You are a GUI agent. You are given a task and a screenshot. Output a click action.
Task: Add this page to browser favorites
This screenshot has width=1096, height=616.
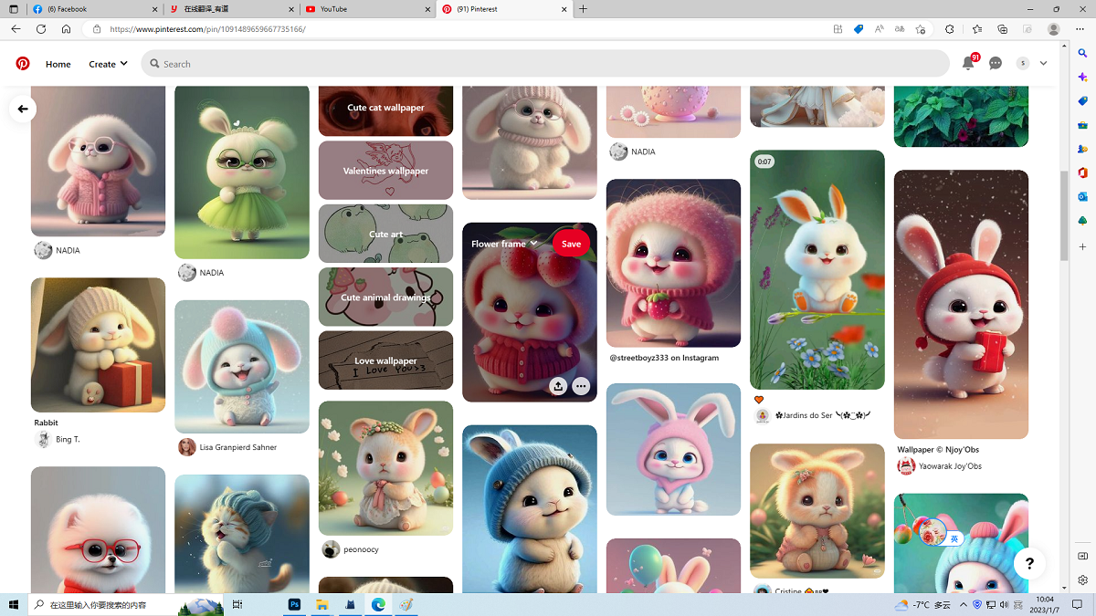tap(920, 29)
